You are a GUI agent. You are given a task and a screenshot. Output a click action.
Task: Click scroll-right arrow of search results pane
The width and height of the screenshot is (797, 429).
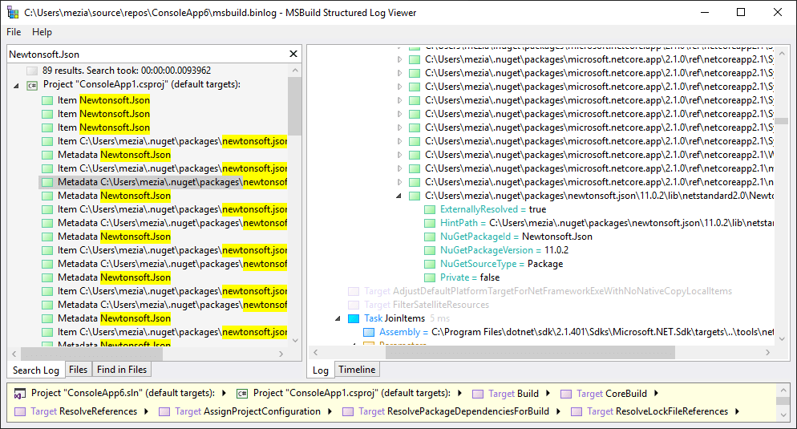click(x=281, y=354)
